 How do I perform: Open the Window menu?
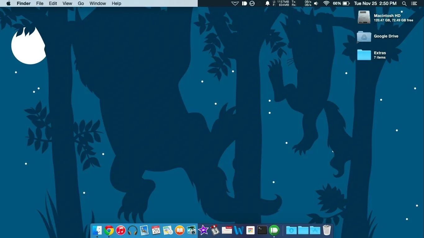tap(98, 3)
